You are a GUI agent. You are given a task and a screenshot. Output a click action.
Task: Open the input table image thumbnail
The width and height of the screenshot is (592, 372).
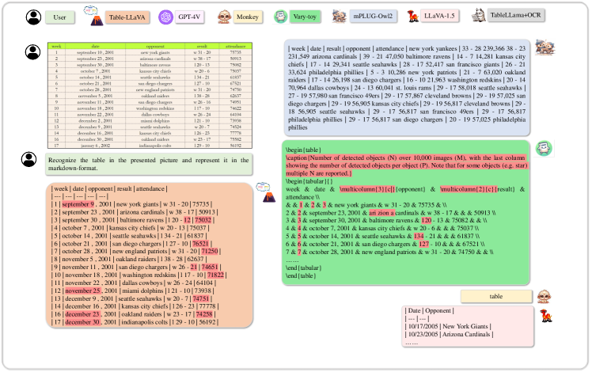pos(150,96)
